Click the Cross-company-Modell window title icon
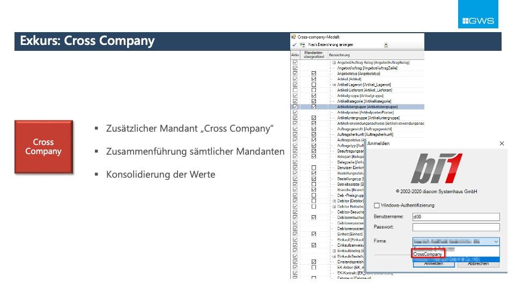The height and width of the screenshot is (289, 515). [293, 37]
